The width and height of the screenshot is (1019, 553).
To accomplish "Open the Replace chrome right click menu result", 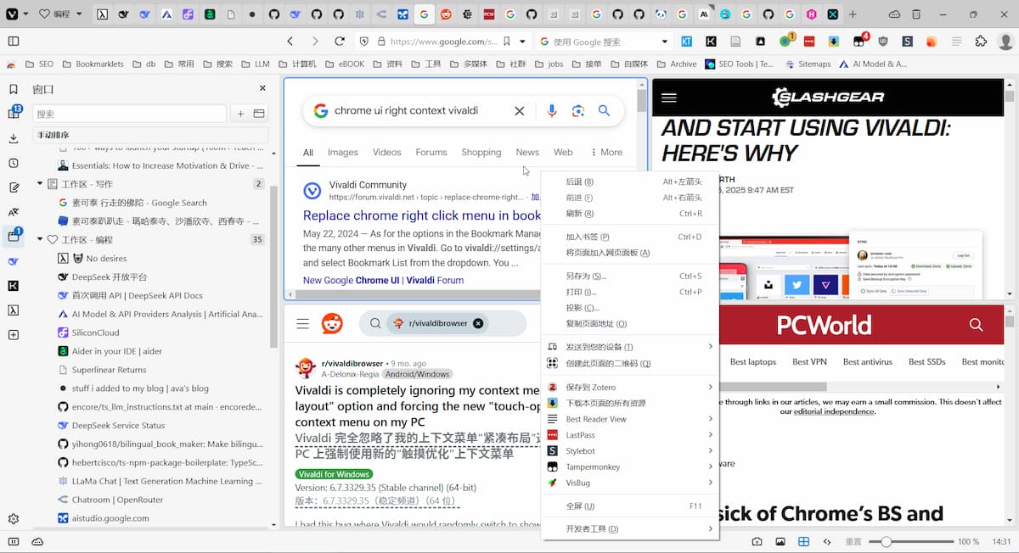I will [x=421, y=215].
